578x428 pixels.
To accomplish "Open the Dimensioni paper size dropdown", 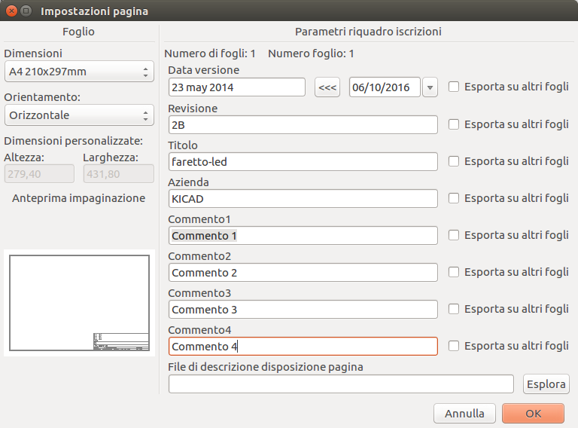I will pyautogui.click(x=79, y=72).
